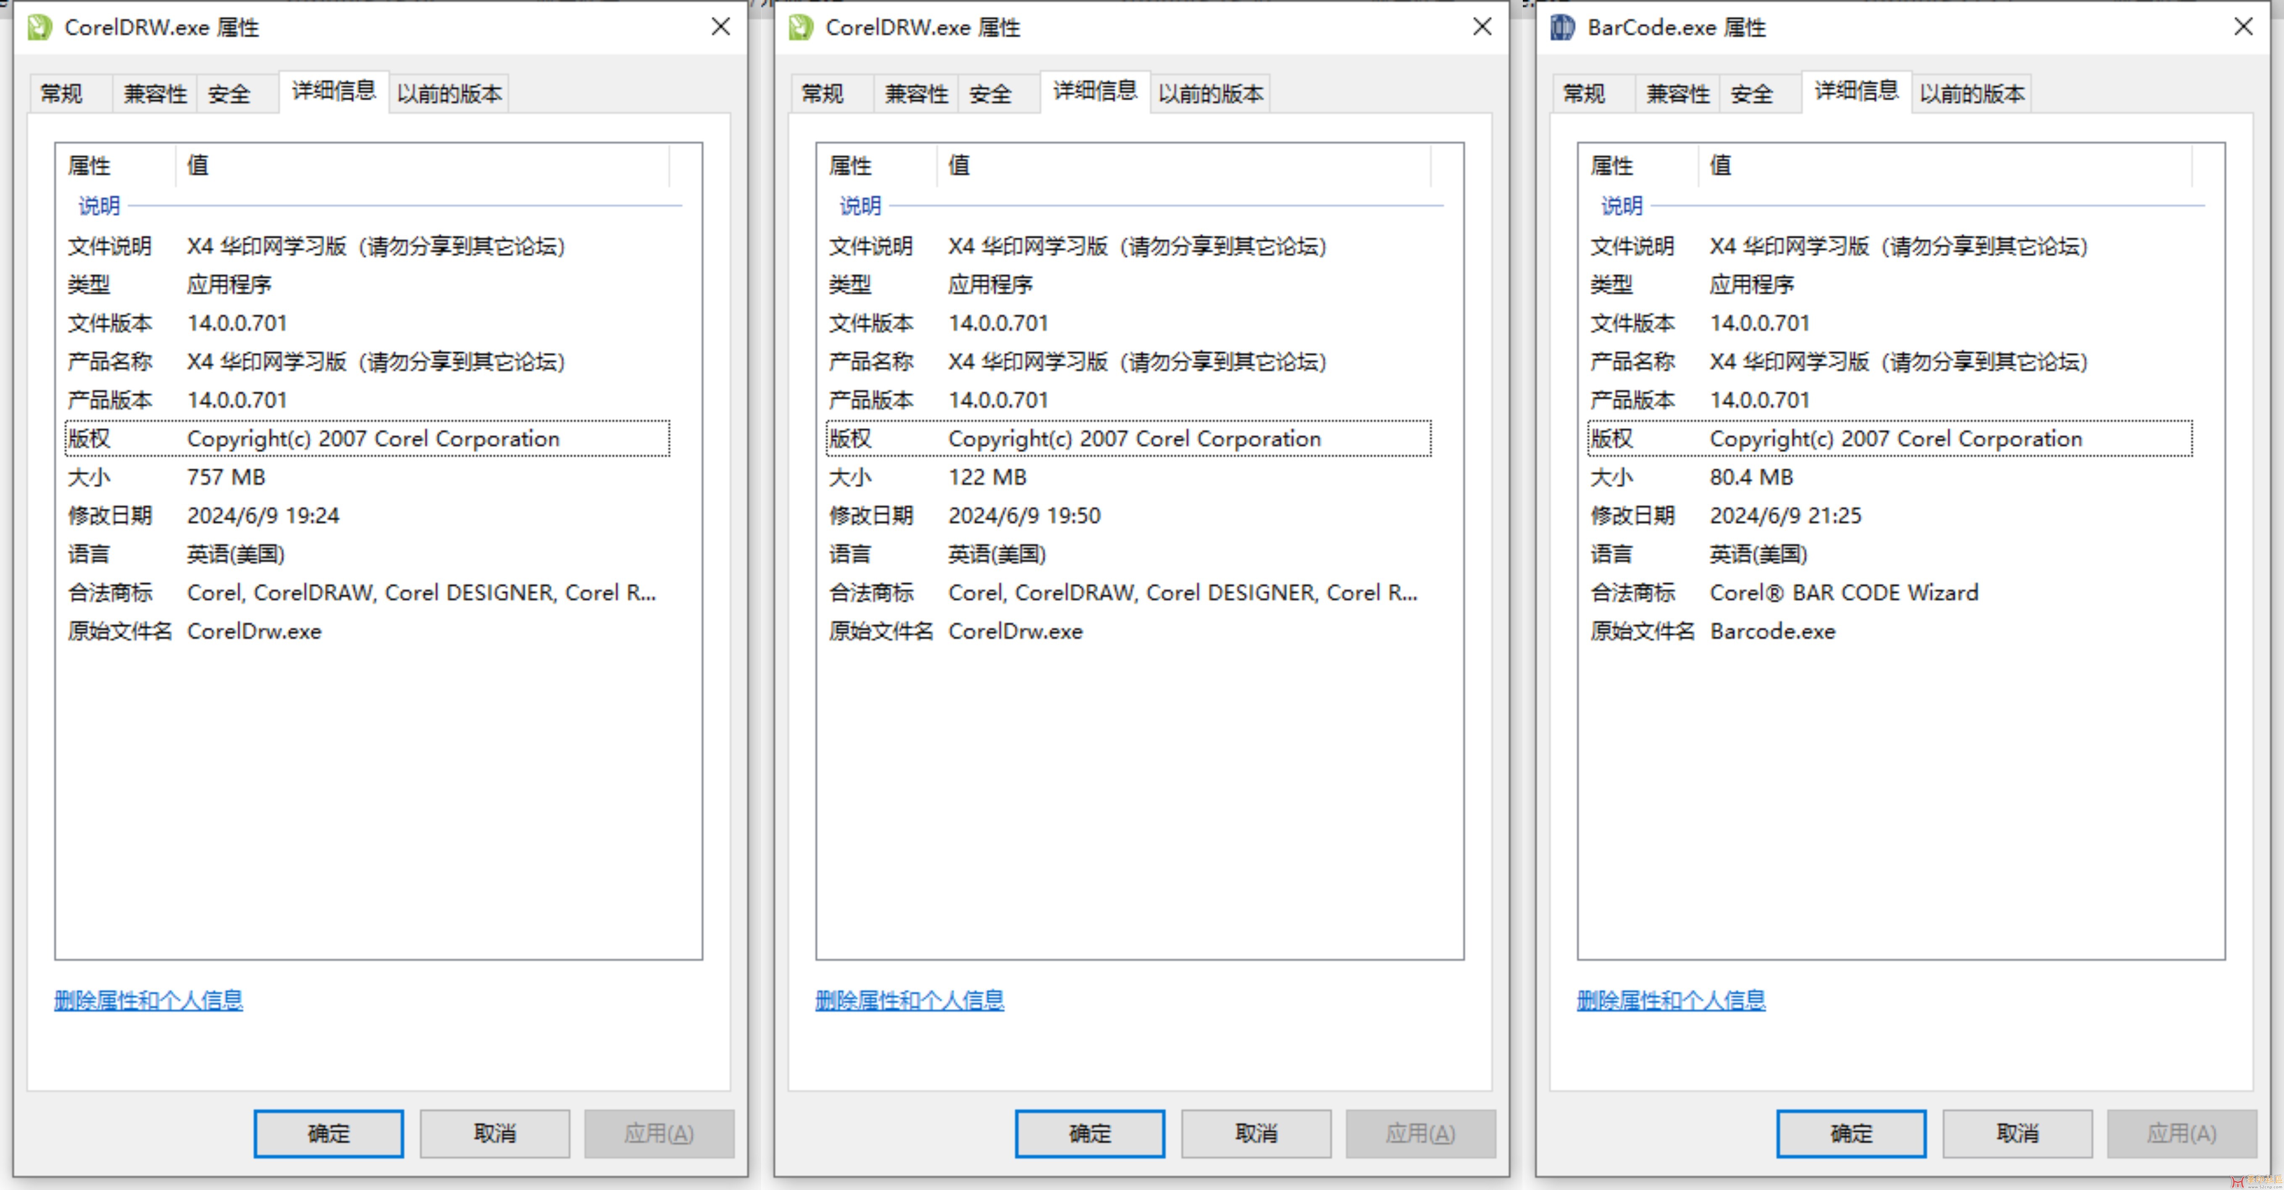
Task: Select 原始文件名 CorelDrw.exe row in 757 MB window
Action: 367,631
